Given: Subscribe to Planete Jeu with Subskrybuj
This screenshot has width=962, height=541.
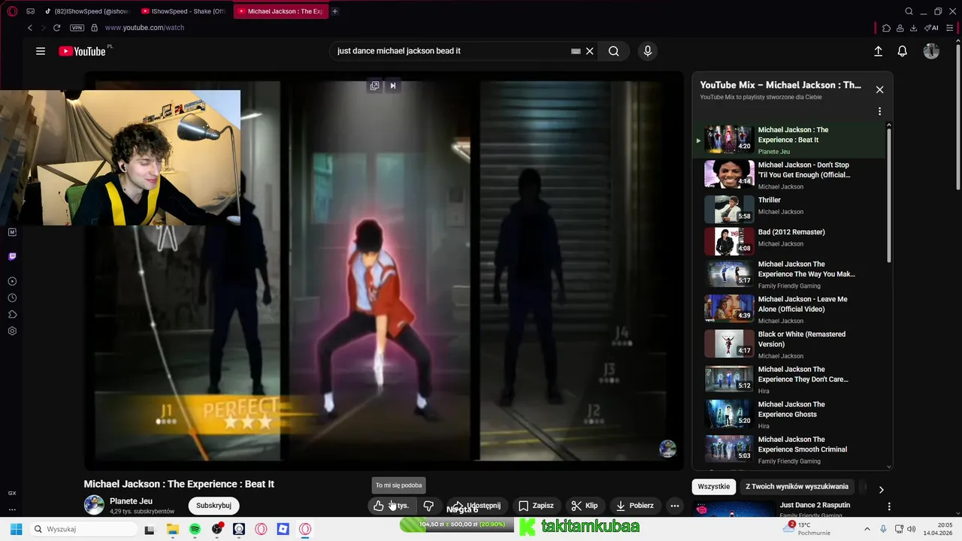Looking at the screenshot, I should click(x=213, y=506).
